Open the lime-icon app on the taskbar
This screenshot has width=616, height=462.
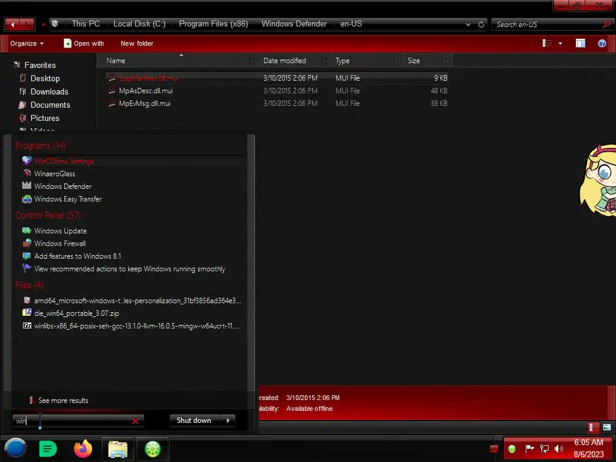tap(153, 449)
